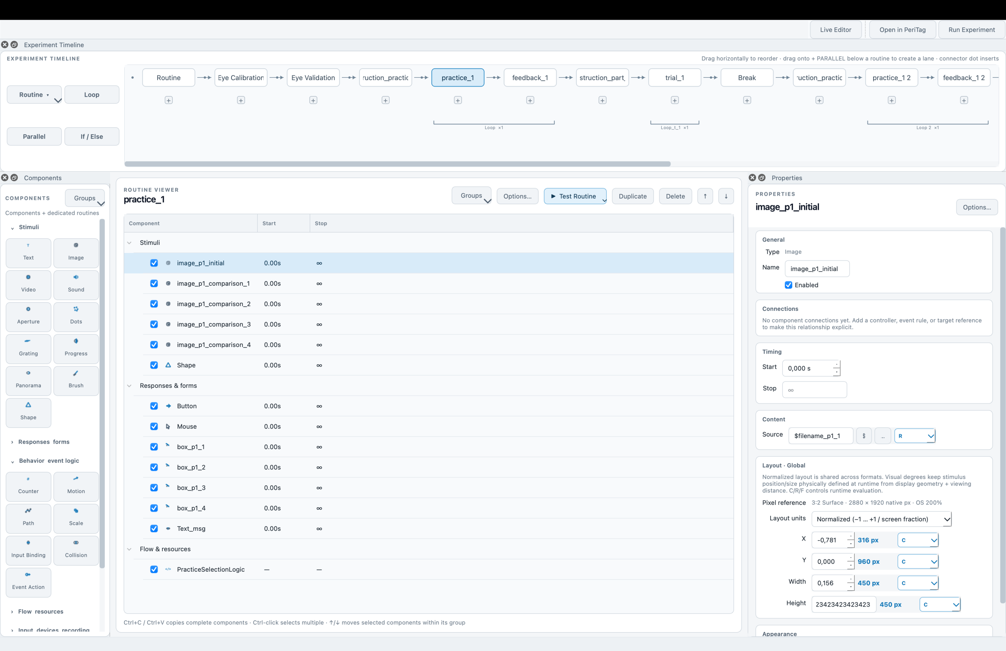Viewport: 1006px width, 651px height.
Task: Collapse the Stimuli group in routine table
Action: point(129,243)
